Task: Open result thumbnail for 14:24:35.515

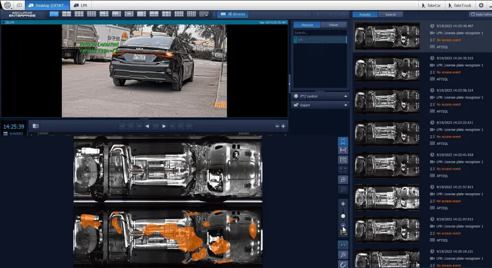Action: pyautogui.click(x=387, y=69)
